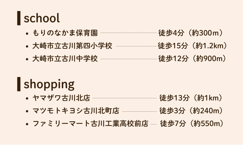Click the 徒歩4分（約300m）distance text
Viewport: 243px width, 145px height.
click(x=191, y=33)
